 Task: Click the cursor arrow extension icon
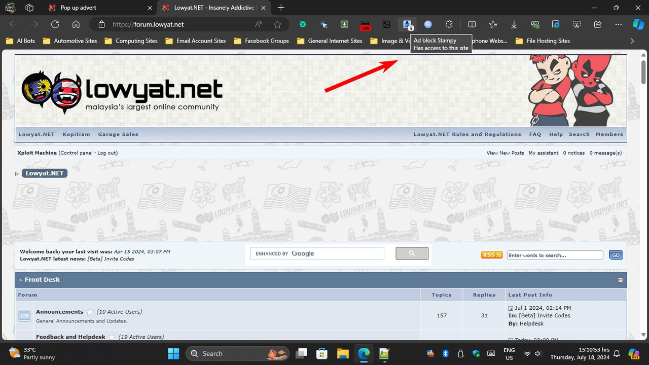coord(323,24)
